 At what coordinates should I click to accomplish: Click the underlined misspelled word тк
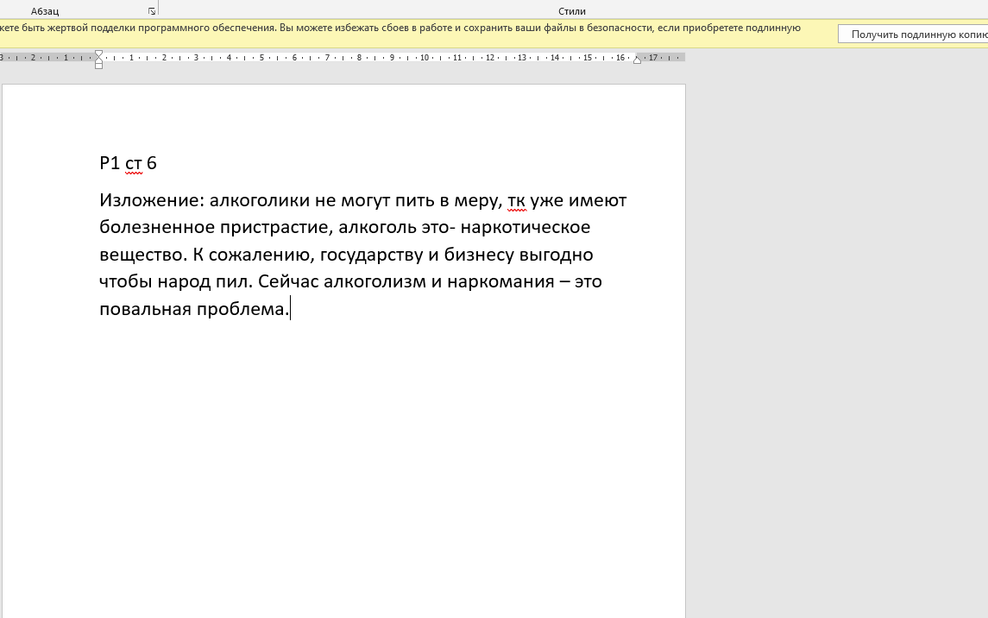click(516, 201)
